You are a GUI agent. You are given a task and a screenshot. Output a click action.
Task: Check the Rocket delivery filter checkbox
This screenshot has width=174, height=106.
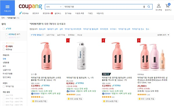tap(4, 29)
